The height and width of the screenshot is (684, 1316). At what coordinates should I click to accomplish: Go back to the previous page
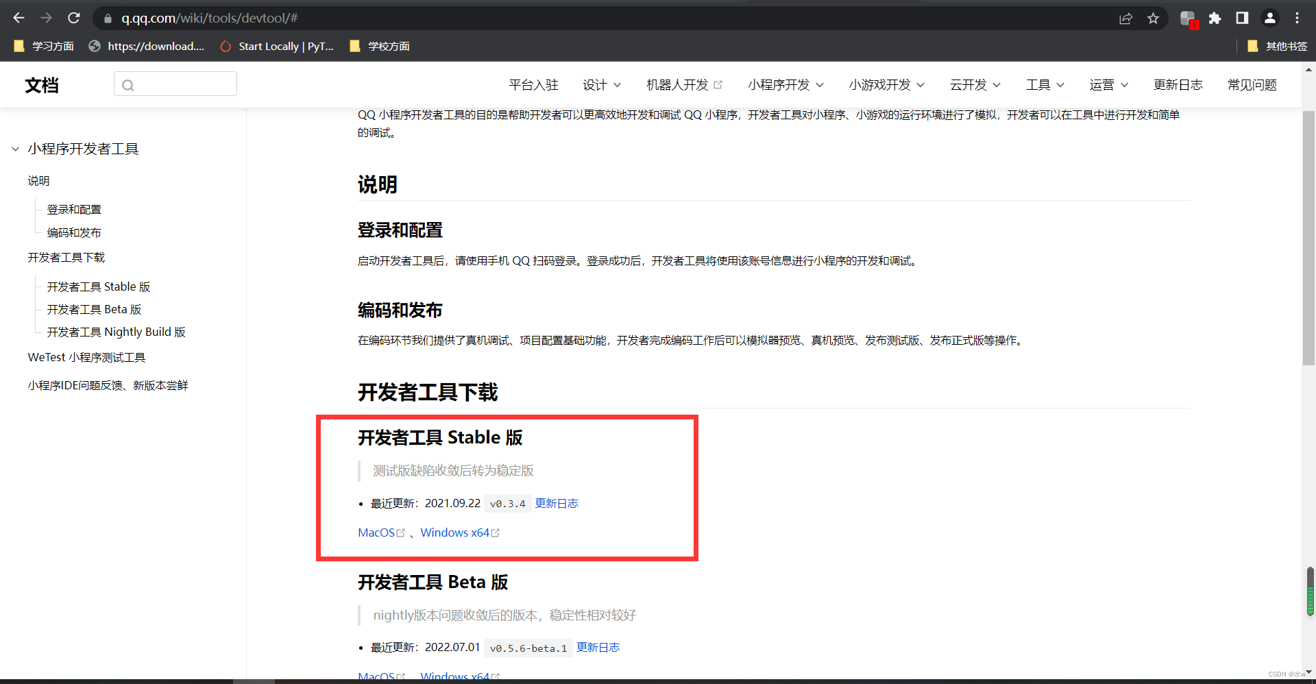[19, 18]
